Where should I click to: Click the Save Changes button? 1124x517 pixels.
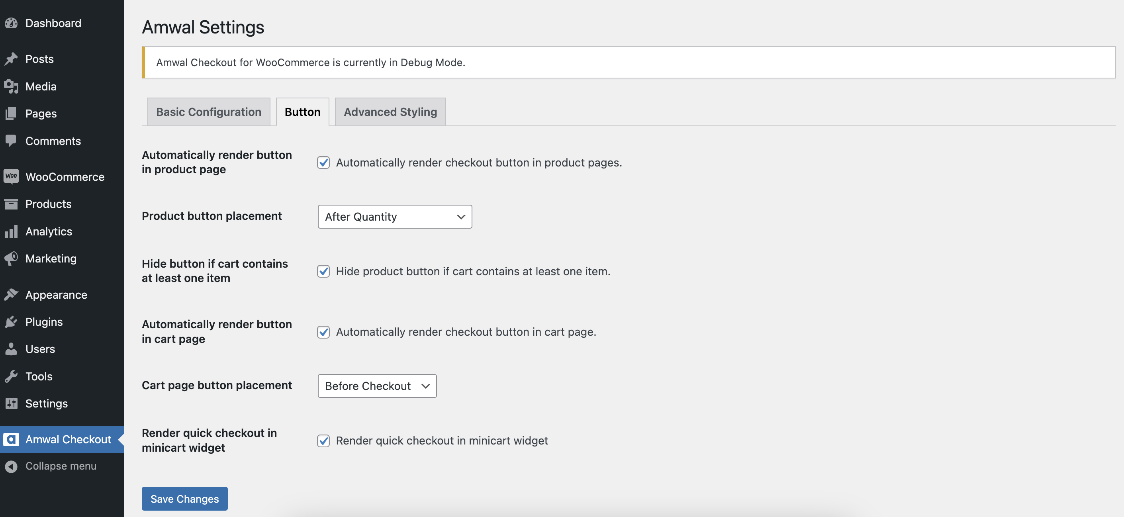click(x=184, y=498)
